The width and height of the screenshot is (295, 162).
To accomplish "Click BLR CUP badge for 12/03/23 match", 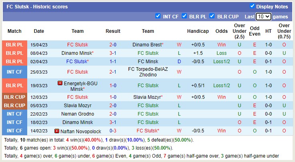I will click(x=15, y=97).
